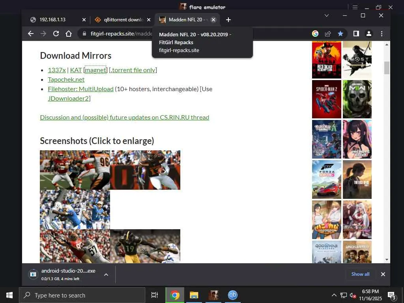This screenshot has width=404, height=303.
Task: Expand android-studio download options chevron
Action: (x=106, y=275)
